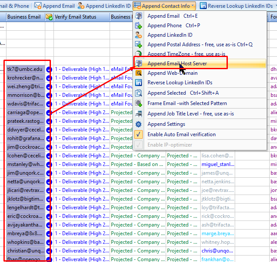This screenshot has height=262, width=277.
Task: Select the wei.zheng@tri... email cell
Action: tap(26, 86)
